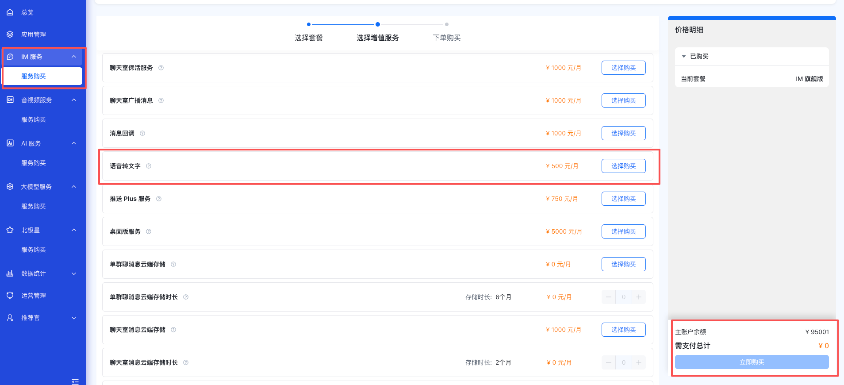This screenshot has width=844, height=385.
Task: Go to the 下单购买 step
Action: pyautogui.click(x=447, y=38)
